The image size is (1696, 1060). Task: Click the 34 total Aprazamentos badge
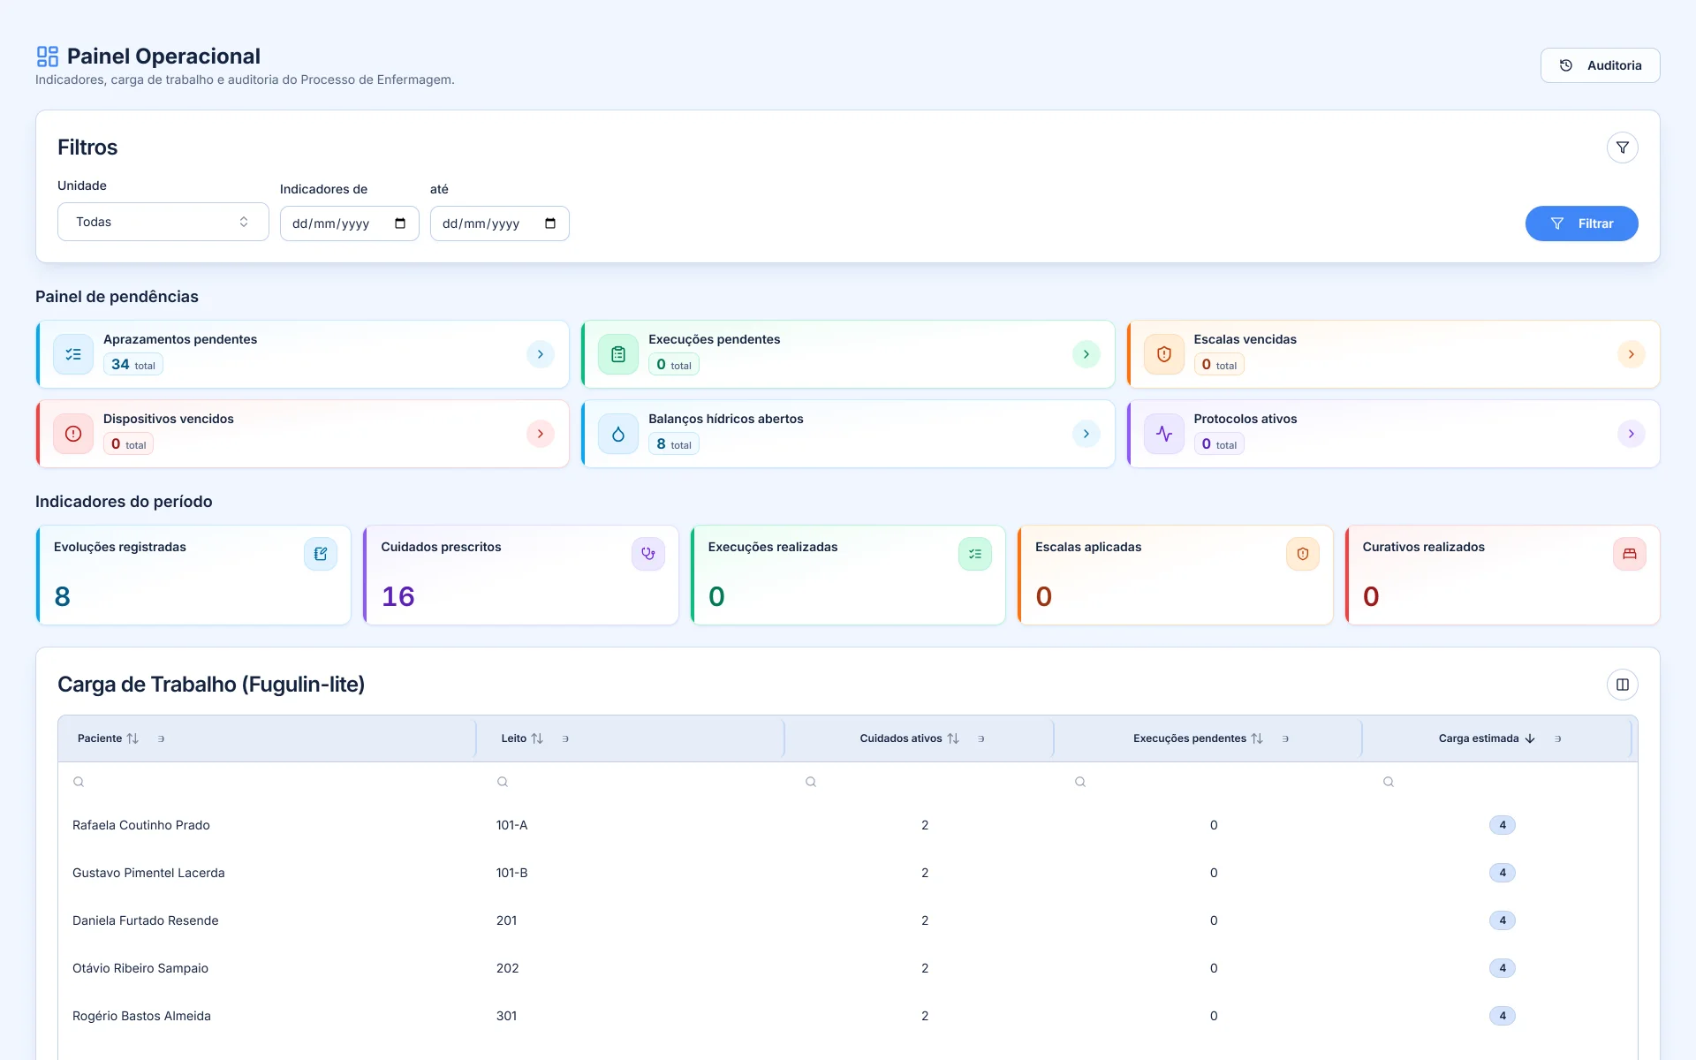click(133, 365)
